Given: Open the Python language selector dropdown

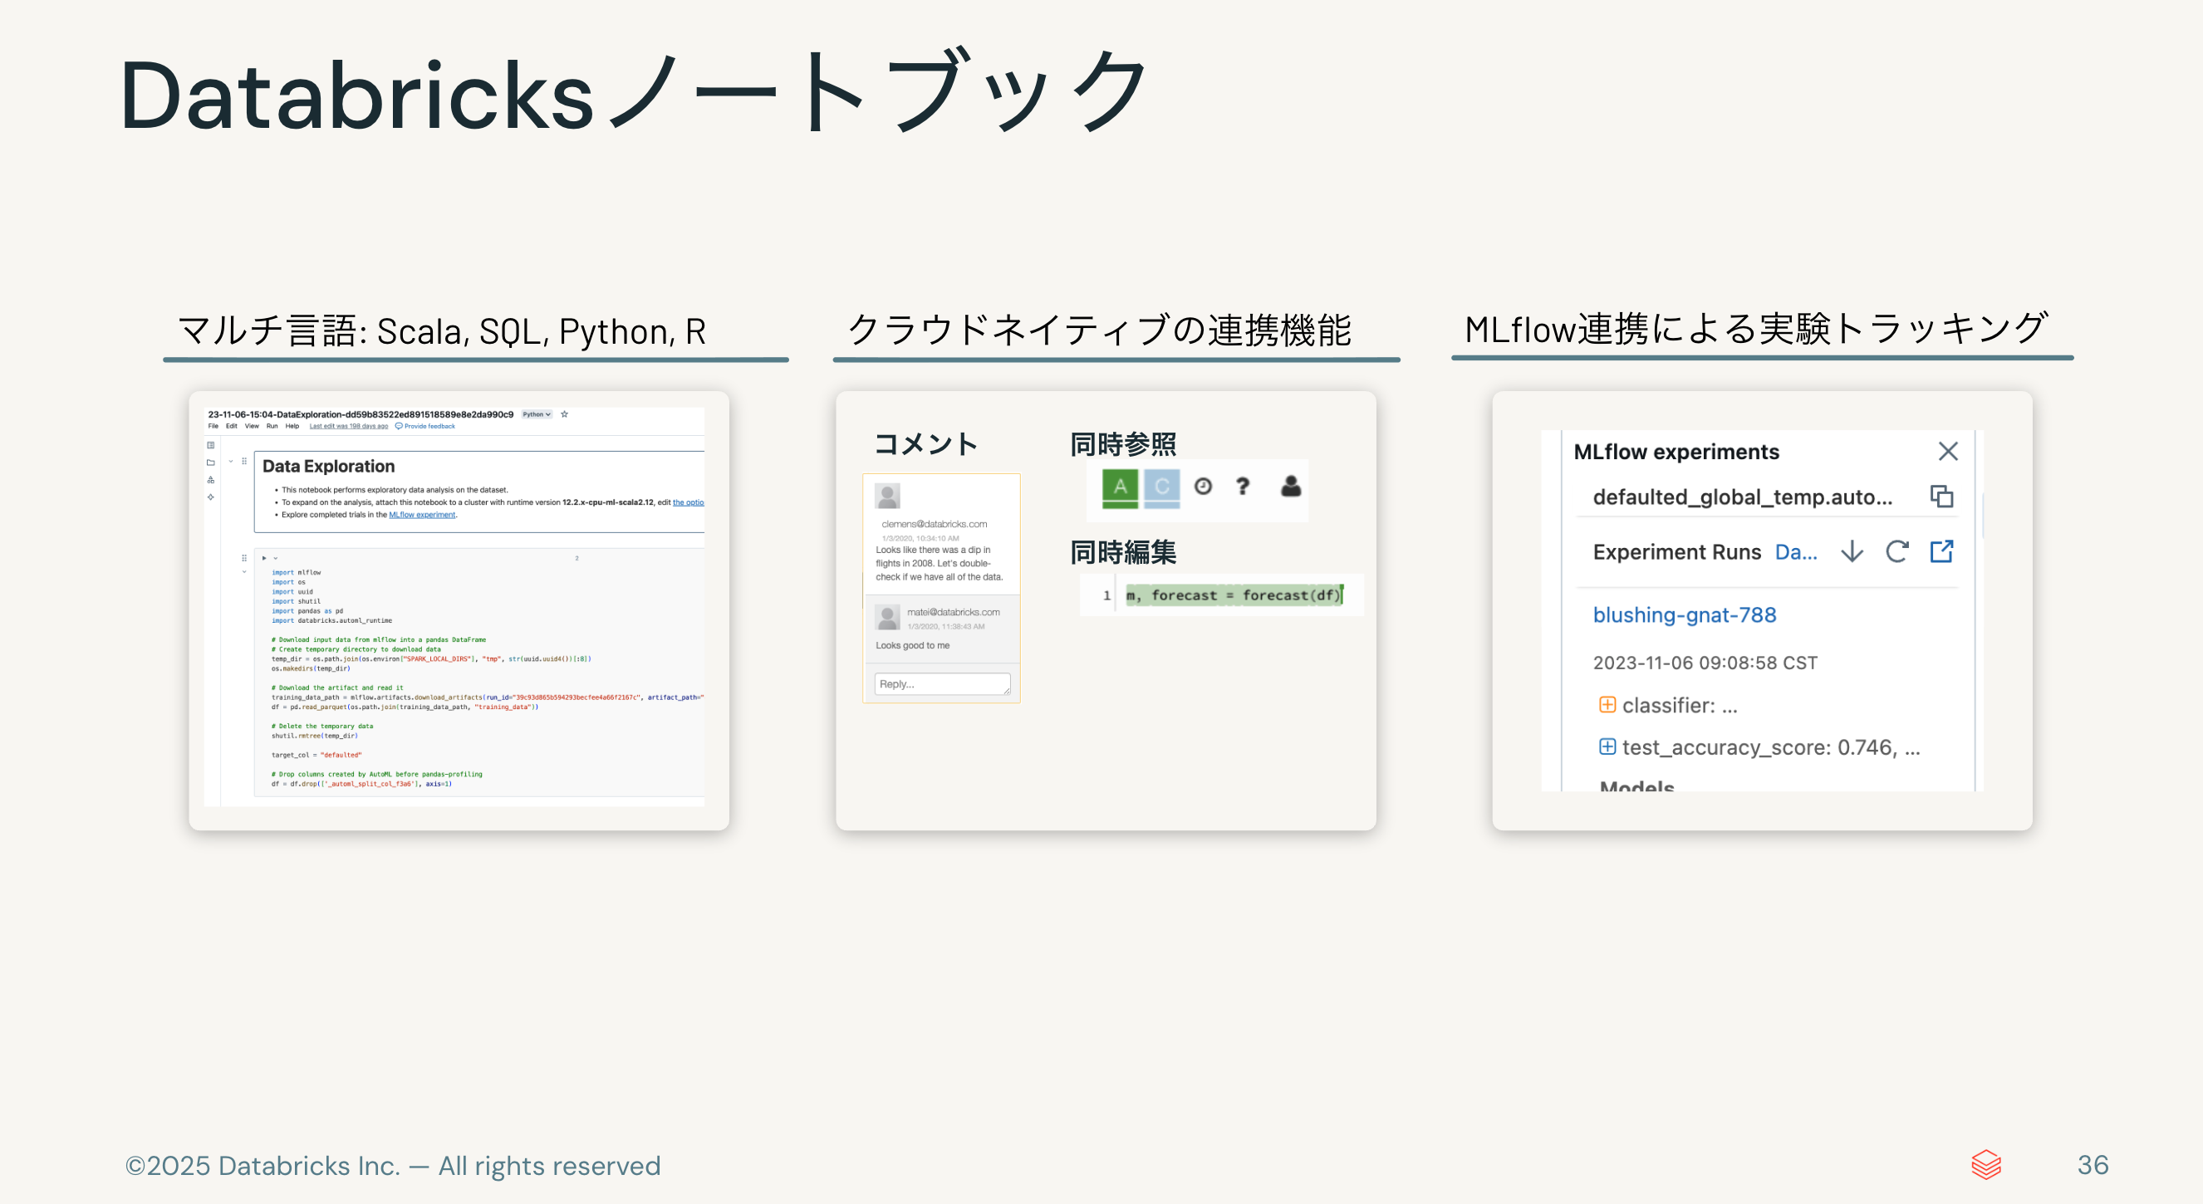Looking at the screenshot, I should point(536,414).
